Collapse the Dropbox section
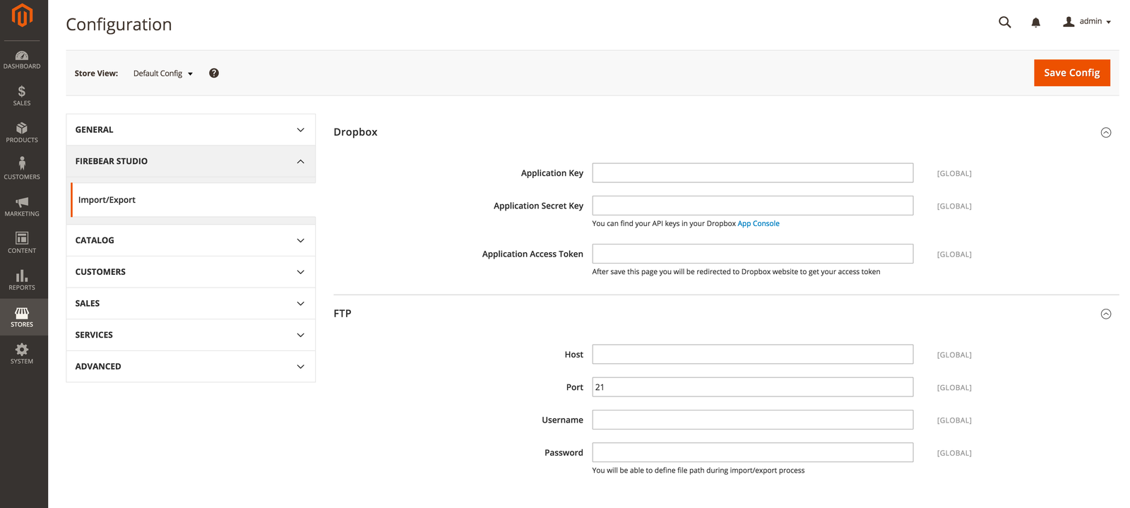This screenshot has width=1130, height=508. (x=1106, y=133)
